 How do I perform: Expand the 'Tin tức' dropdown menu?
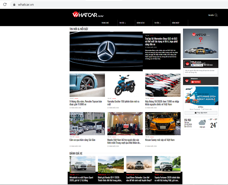point(122,23)
